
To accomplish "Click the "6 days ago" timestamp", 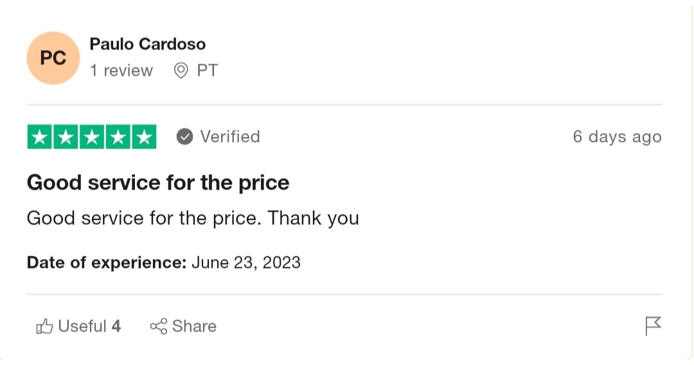I will point(617,137).
